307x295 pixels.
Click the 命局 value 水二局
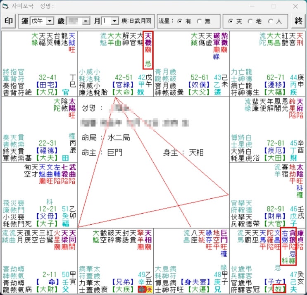[119, 138]
